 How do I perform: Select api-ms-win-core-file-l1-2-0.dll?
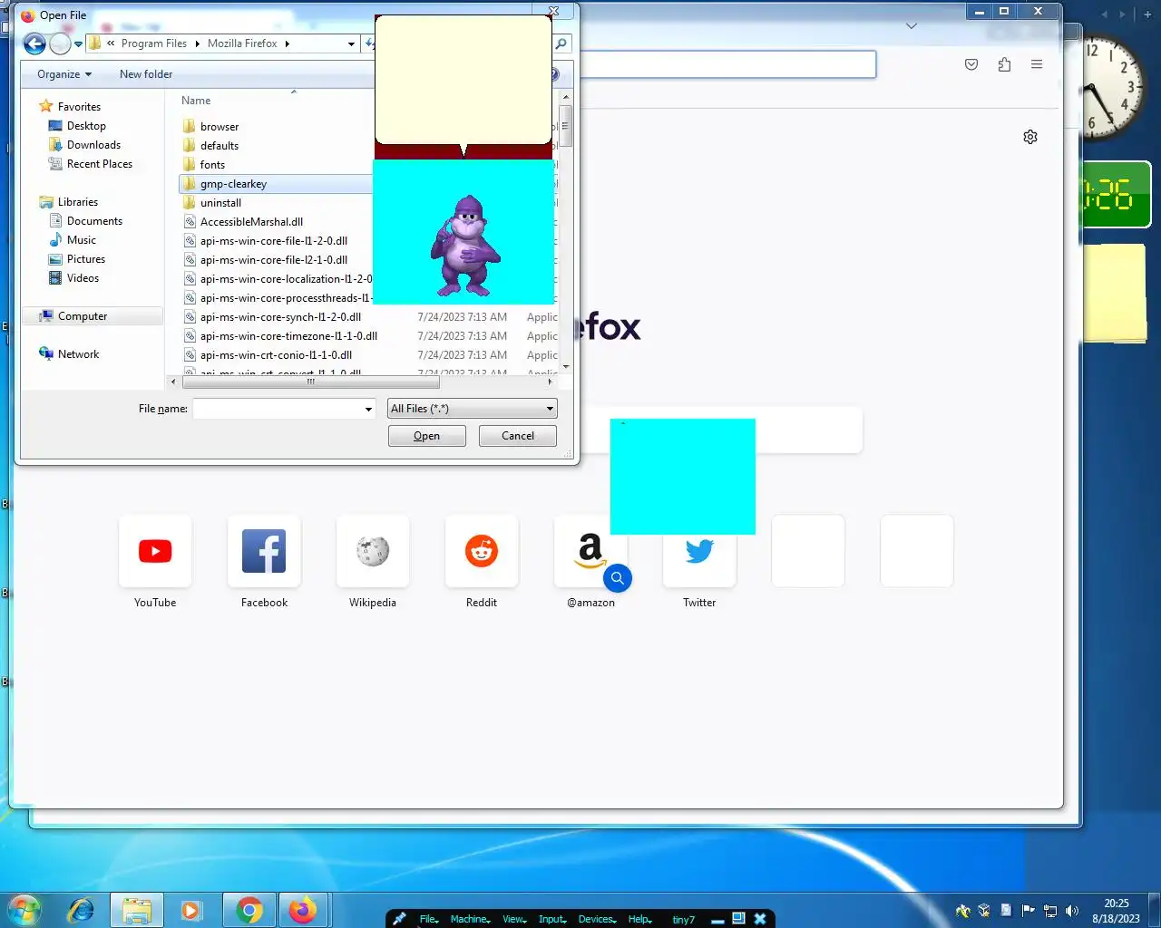tap(274, 240)
